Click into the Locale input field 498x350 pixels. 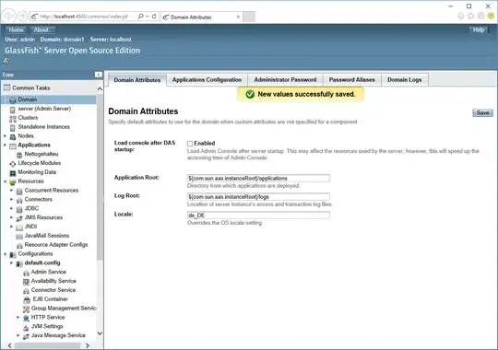tap(258, 216)
